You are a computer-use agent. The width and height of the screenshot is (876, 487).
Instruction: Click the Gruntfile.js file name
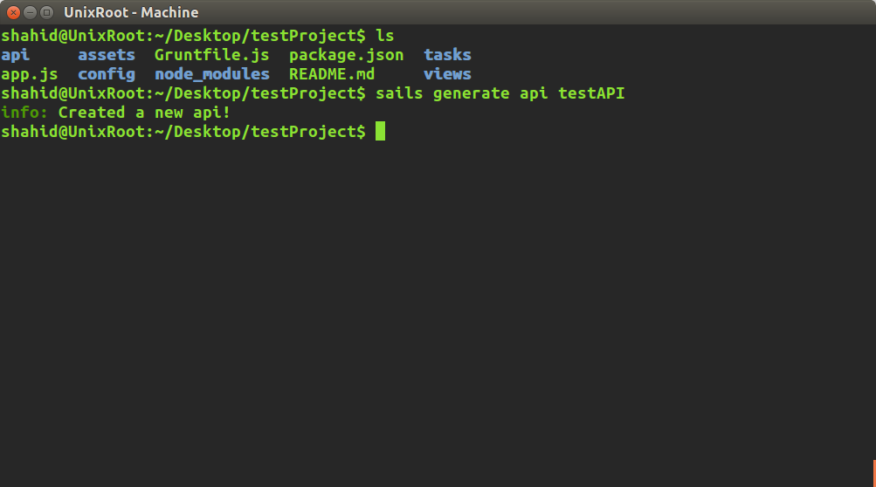(x=211, y=55)
